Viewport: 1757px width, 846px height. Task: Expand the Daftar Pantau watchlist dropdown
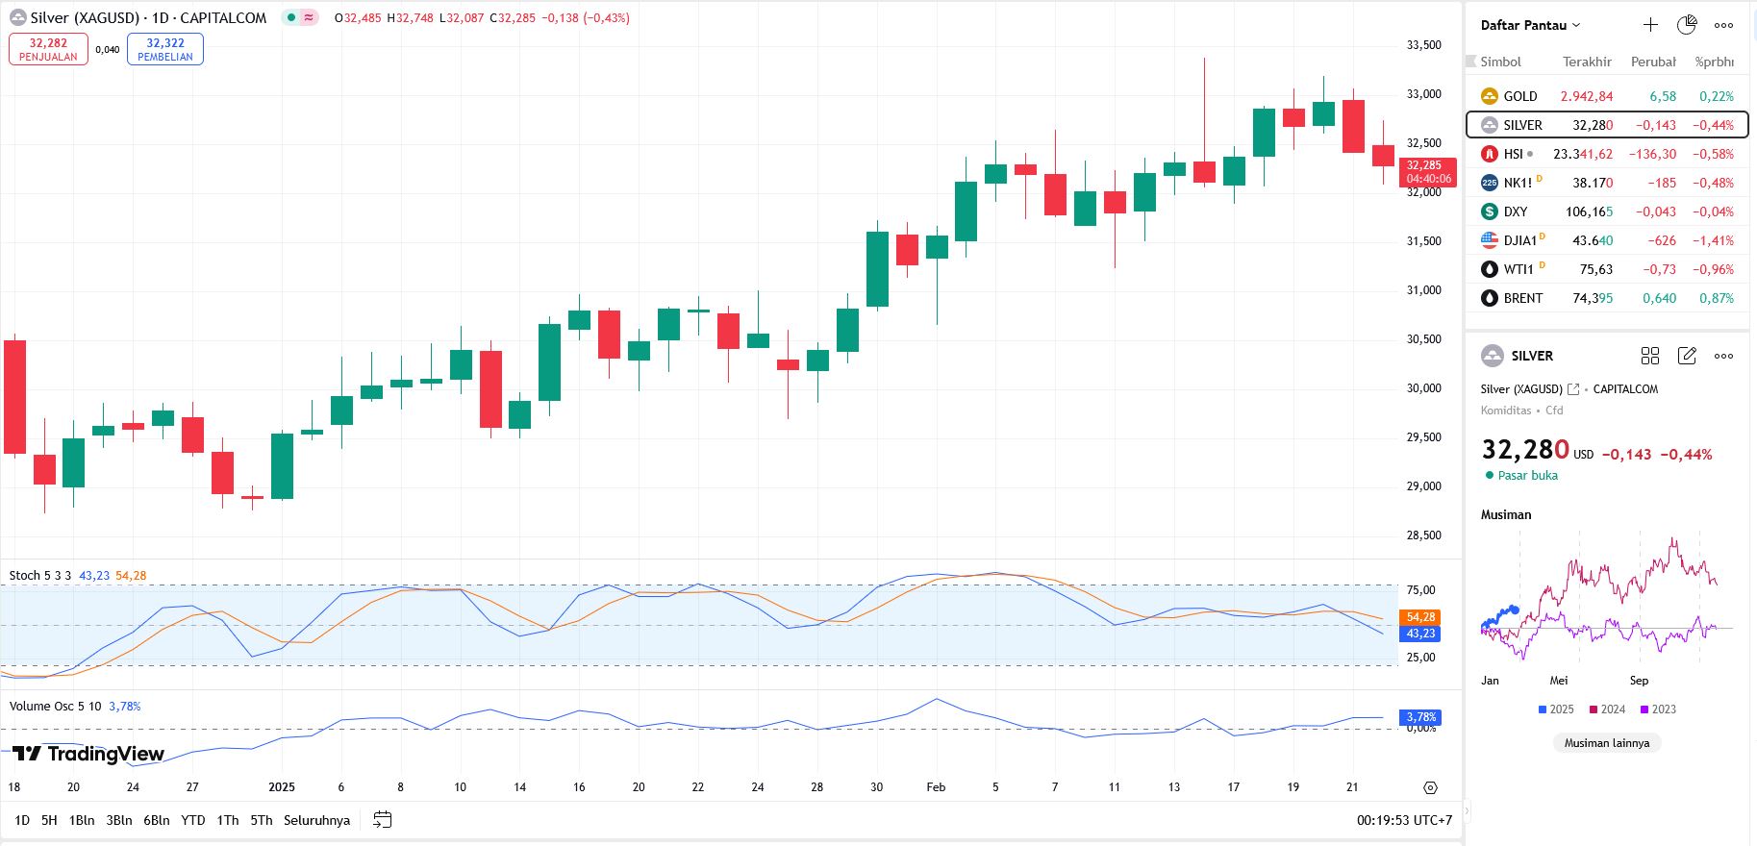pos(1530,25)
